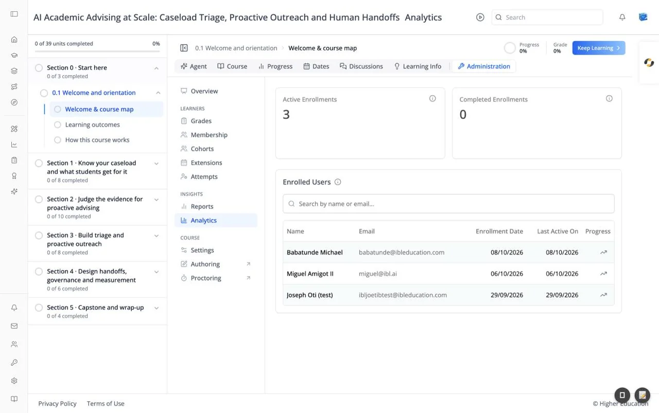Open the chart icon in left rail
The height and width of the screenshot is (413, 659).
tap(14, 145)
